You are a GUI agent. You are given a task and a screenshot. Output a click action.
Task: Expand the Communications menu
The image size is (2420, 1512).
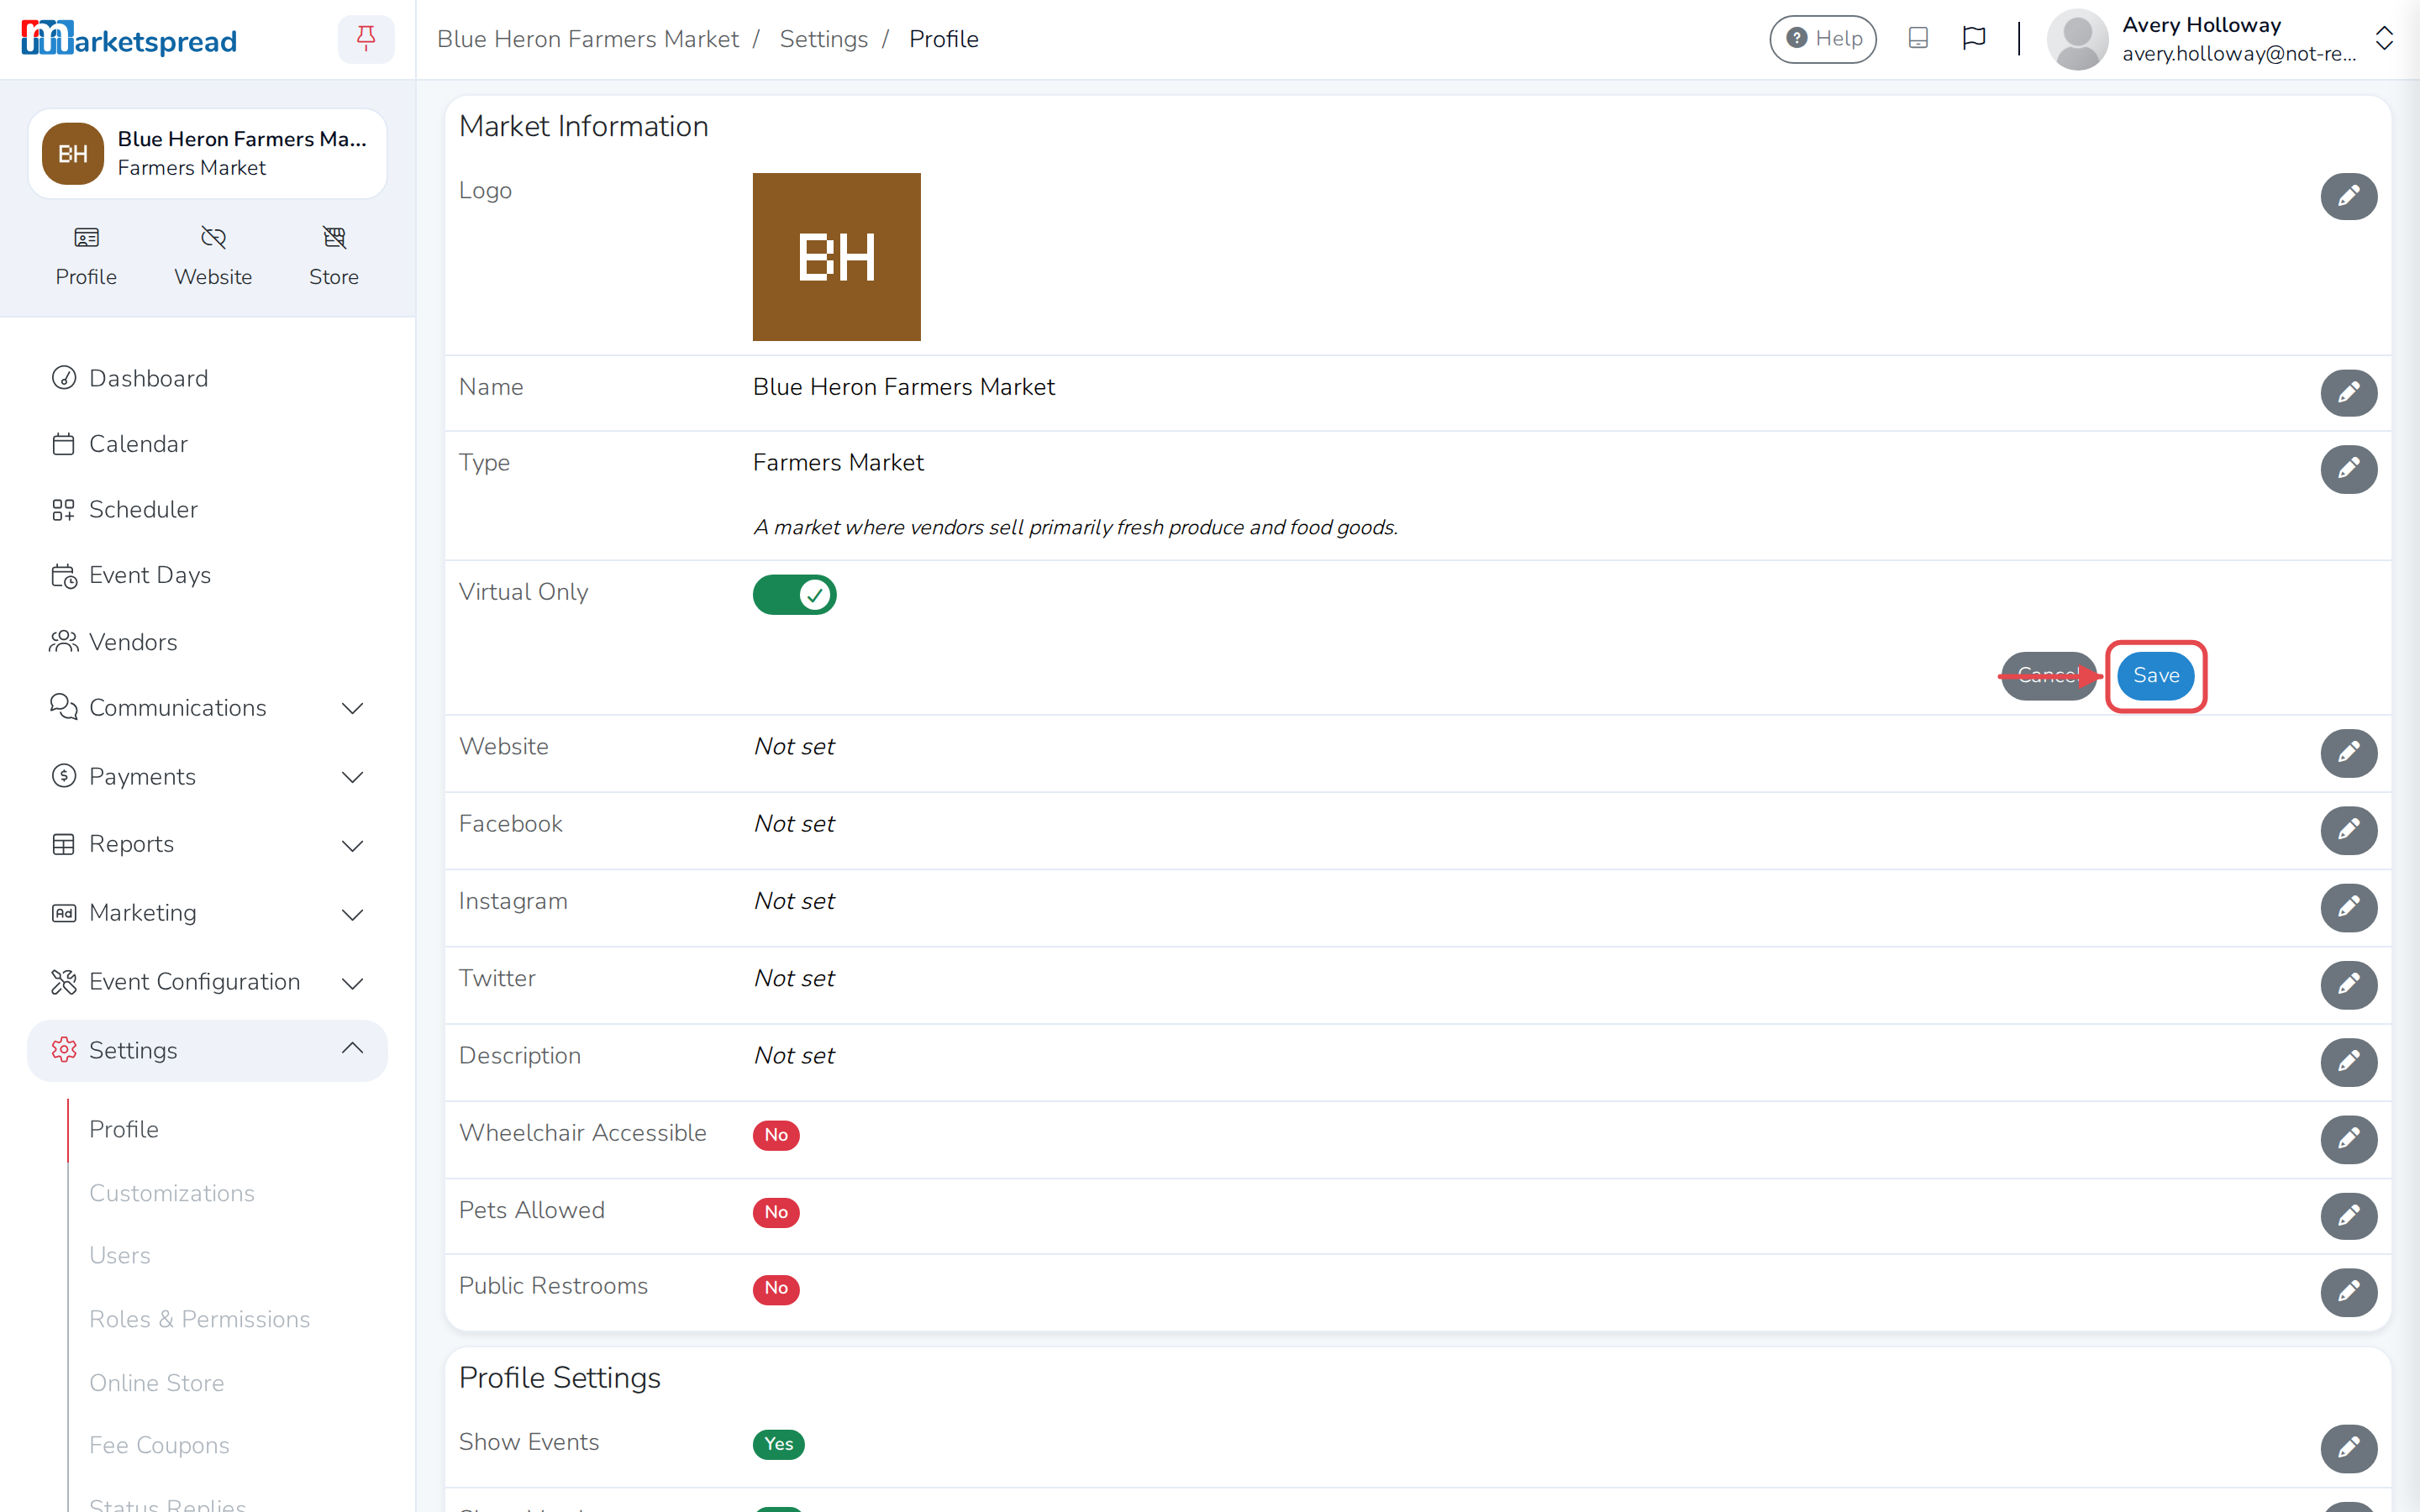pos(207,708)
